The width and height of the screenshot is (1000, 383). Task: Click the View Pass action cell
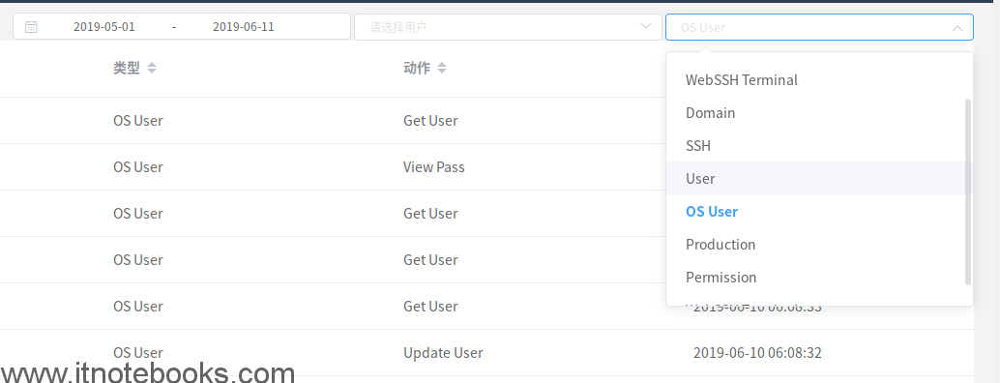[x=433, y=167]
